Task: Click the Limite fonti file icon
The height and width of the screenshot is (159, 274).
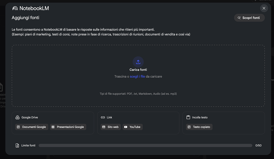Action: tap(17, 145)
